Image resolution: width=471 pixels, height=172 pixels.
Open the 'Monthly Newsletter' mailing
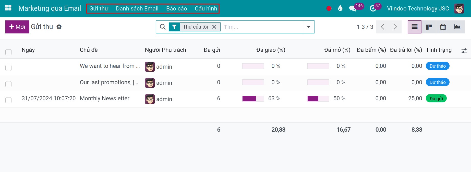105,99
